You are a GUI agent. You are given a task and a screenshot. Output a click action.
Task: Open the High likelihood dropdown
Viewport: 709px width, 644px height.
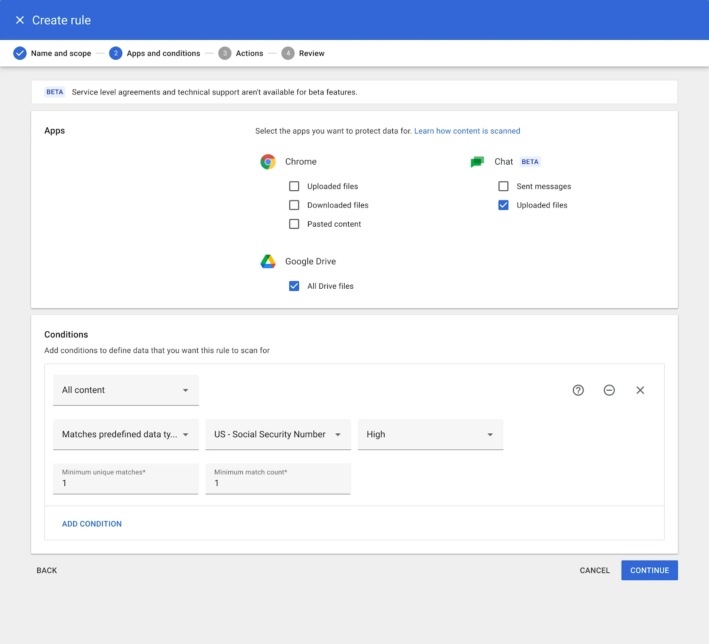(x=430, y=434)
